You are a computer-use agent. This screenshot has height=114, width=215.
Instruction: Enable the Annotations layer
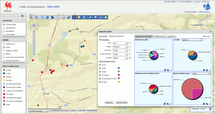(4, 31)
